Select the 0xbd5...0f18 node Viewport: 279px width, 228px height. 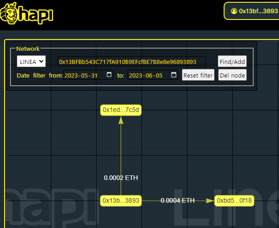coord(234,201)
